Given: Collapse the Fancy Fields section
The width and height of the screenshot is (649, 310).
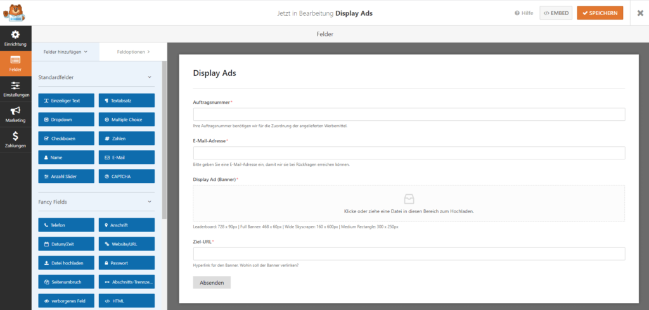Looking at the screenshot, I should 150,202.
